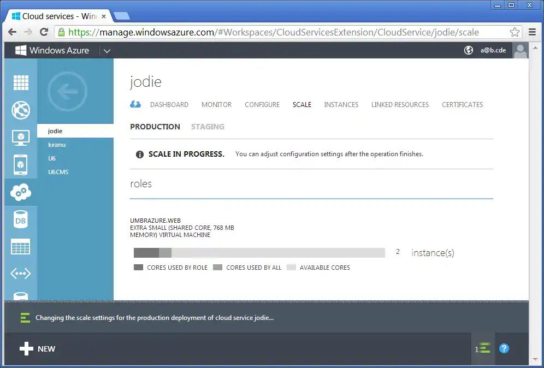Select U6 in the service list
544x368 pixels.
coord(75,158)
